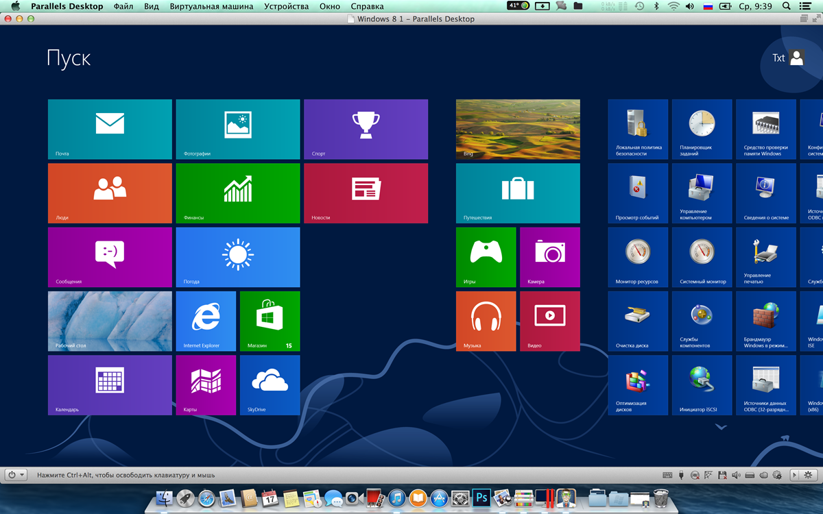Open Photoshop from the Dock
This screenshot has width=823, height=514.
(481, 498)
